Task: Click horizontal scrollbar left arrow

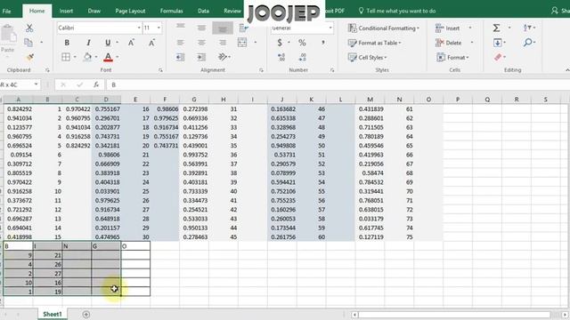Action: point(354,315)
